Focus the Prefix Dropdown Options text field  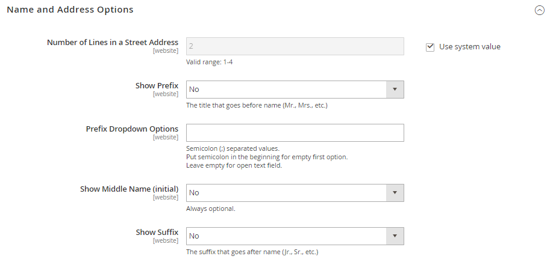(295, 133)
